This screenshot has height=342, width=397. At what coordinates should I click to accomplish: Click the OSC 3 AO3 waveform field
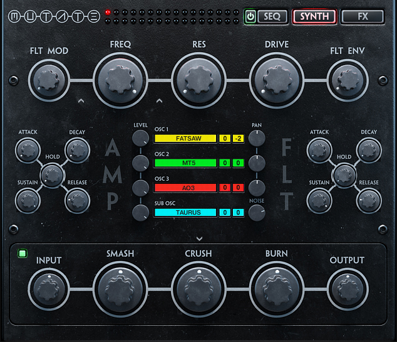(185, 188)
